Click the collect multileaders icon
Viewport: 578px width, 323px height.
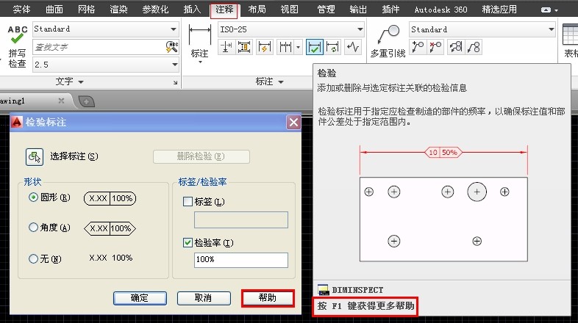click(474, 47)
